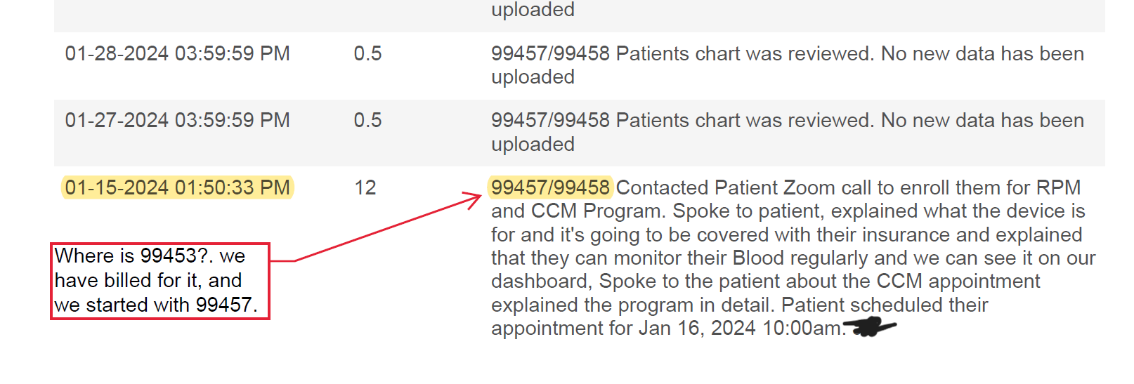The height and width of the screenshot is (384, 1134).
Task: Click the highlighted 01-15-2024 01:50:33 PM timestamp
Action: pyautogui.click(x=177, y=188)
